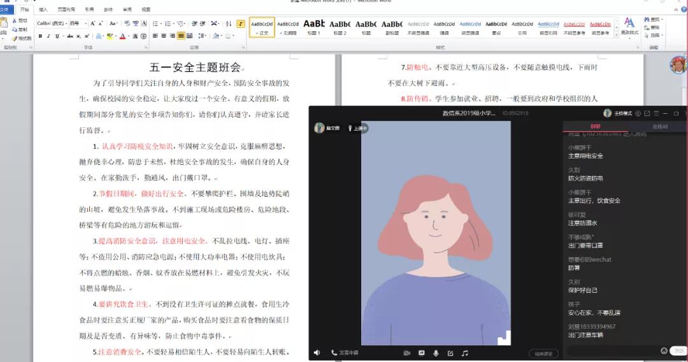Apply subscript formatting
Screen dimensions: 688x362
pyautogui.click(x=78, y=36)
